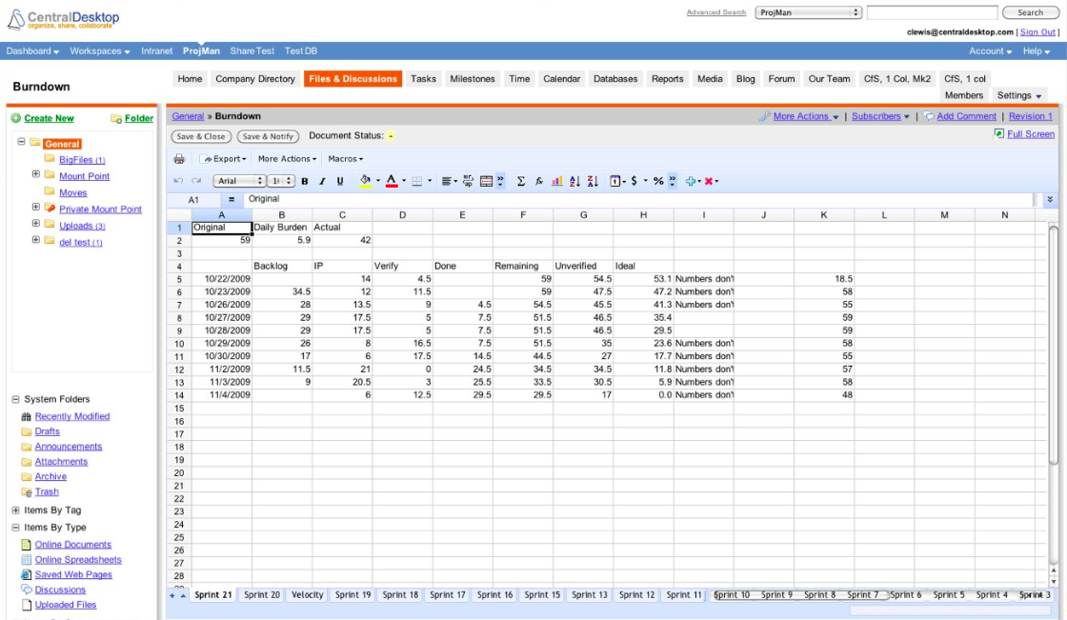Image resolution: width=1067 pixels, height=620 pixels.
Task: Apply currency format with the $ icon
Action: 633,183
